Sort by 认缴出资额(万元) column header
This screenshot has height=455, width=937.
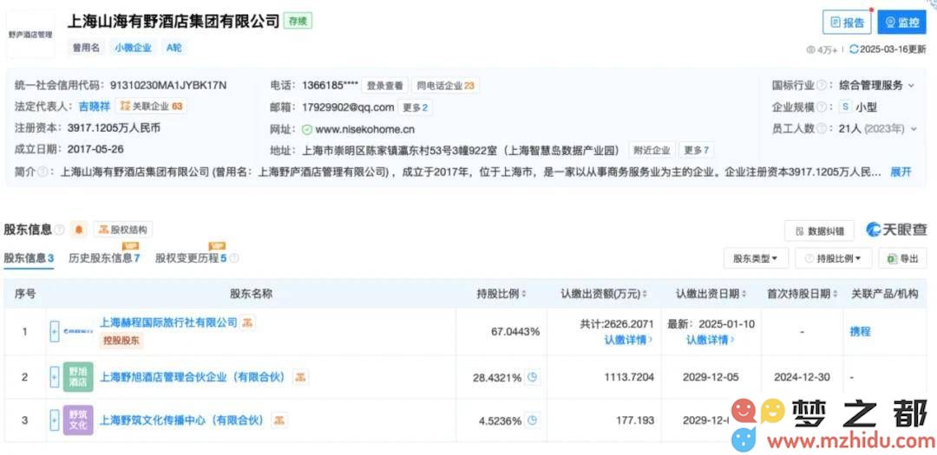click(x=604, y=294)
